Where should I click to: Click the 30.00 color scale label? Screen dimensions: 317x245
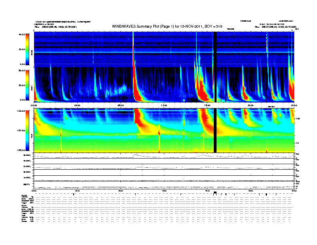(x=22, y=85)
